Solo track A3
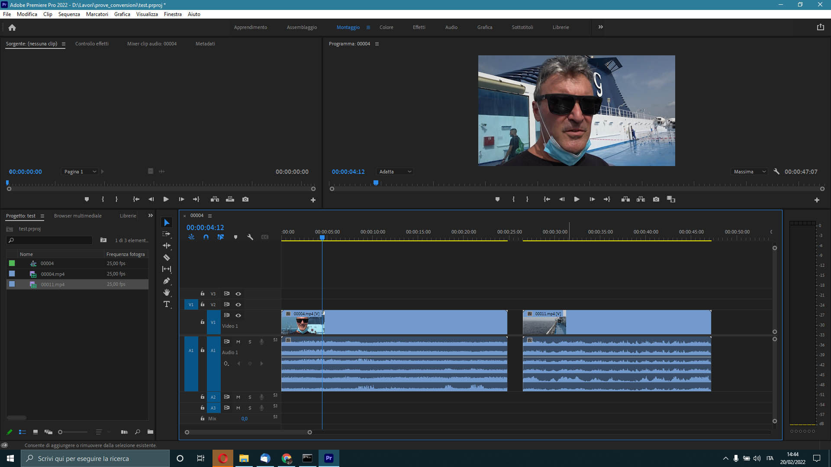The image size is (831, 467). pos(250,408)
